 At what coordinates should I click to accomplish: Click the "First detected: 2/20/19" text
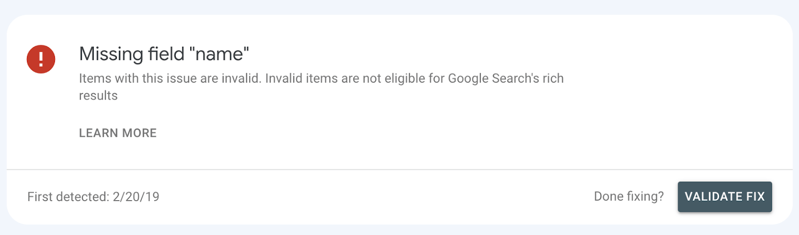[x=93, y=197]
